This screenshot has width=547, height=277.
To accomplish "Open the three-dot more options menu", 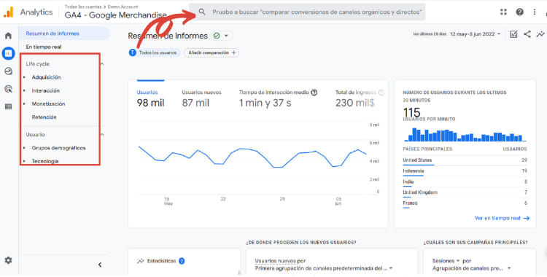I will tap(535, 12).
